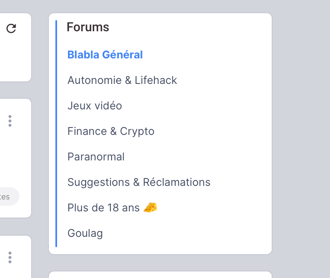330x278 pixels.
Task: Visit the Paranormal forum
Action: 96,157
